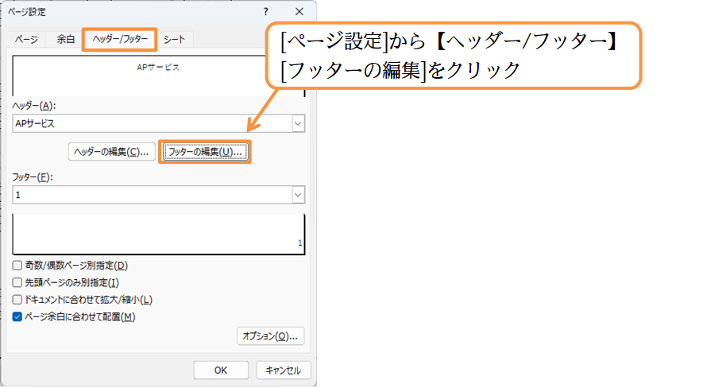Click the APサービス header preview text
Image resolution: width=703 pixels, height=388 pixels.
pos(158,68)
